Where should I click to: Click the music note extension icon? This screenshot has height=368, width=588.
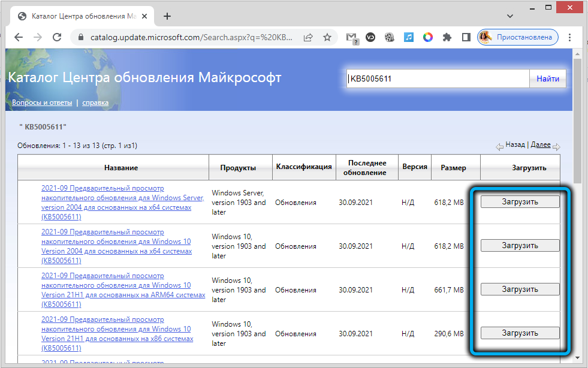click(409, 37)
